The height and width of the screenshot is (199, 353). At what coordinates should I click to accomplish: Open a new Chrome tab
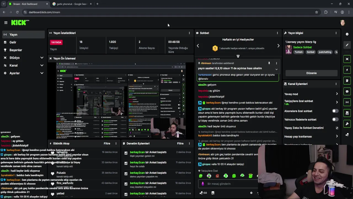coord(97,4)
